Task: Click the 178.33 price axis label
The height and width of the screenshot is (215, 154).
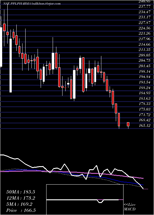Action: pyautogui.click(x=144, y=104)
